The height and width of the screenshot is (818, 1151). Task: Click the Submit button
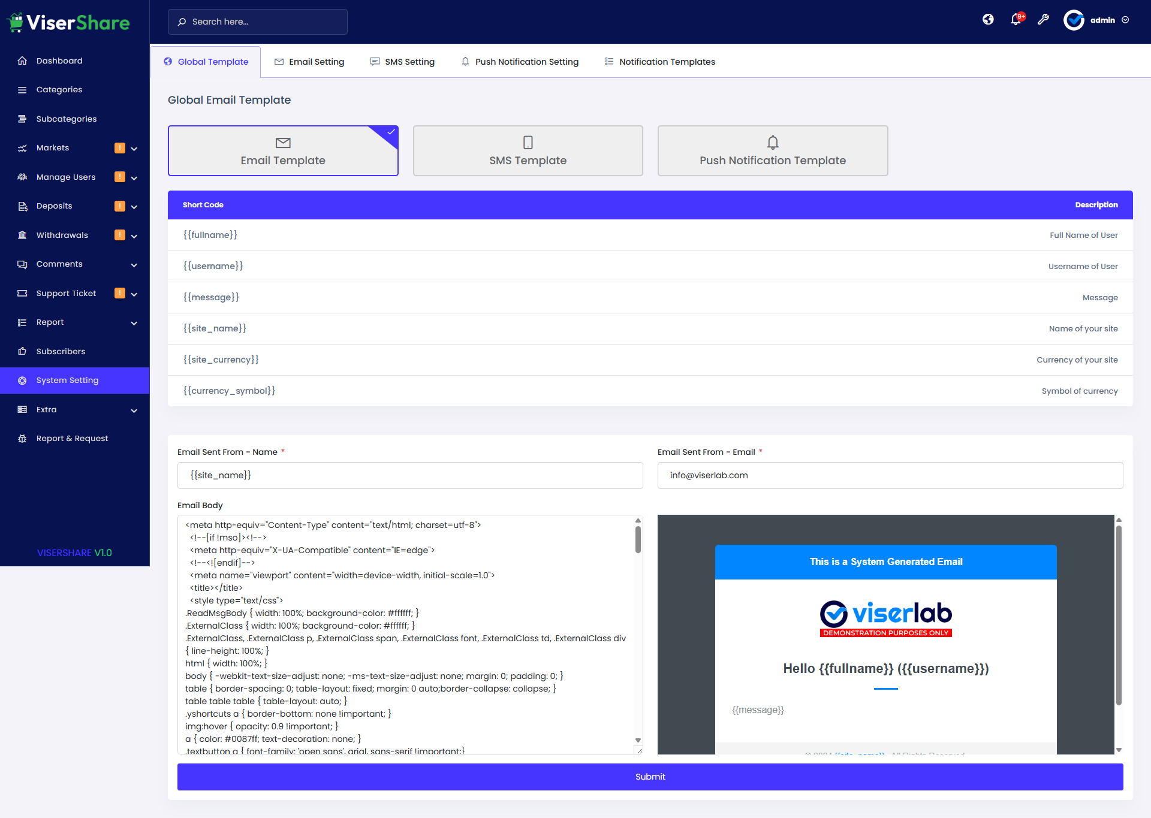coord(650,777)
